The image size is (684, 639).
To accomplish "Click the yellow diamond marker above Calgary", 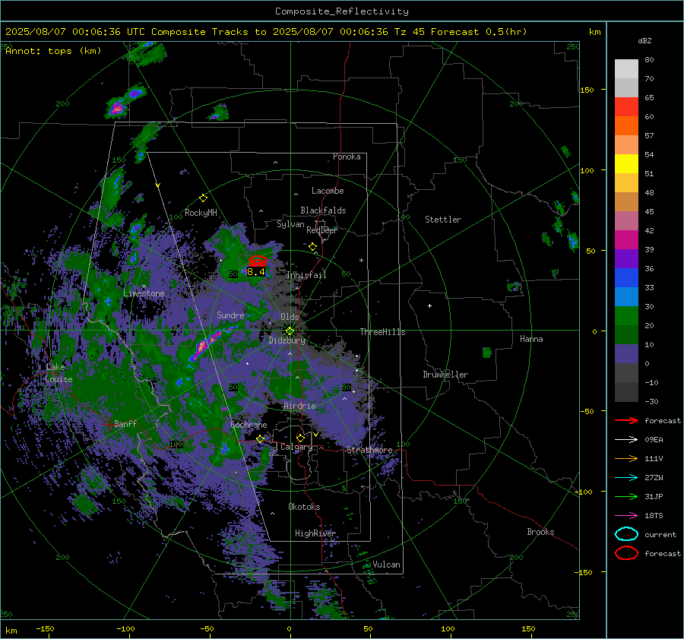I will [300, 438].
